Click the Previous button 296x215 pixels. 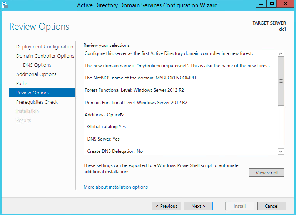pyautogui.click(x=166, y=206)
